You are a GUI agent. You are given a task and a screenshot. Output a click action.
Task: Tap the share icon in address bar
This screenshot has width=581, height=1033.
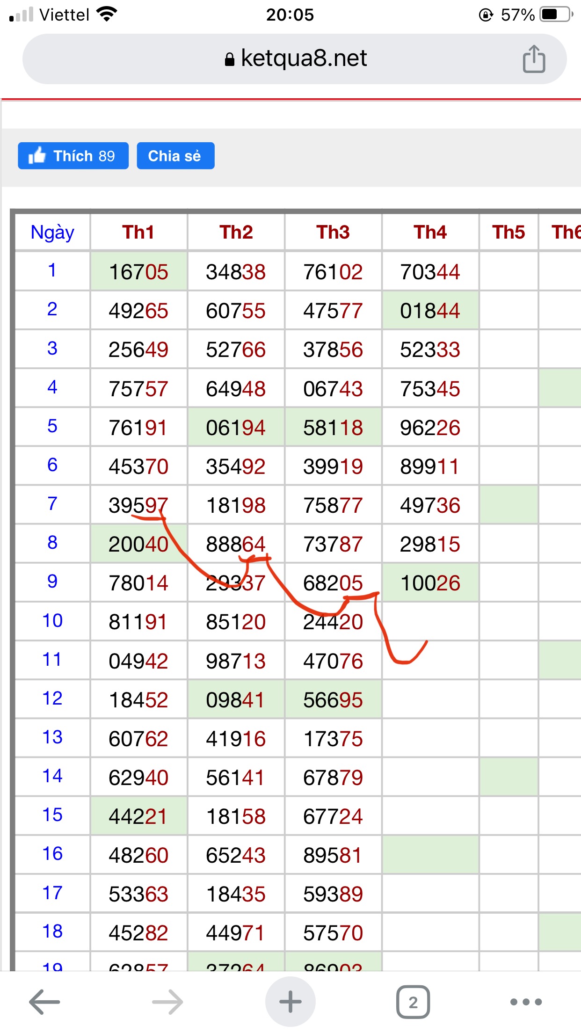tap(534, 59)
